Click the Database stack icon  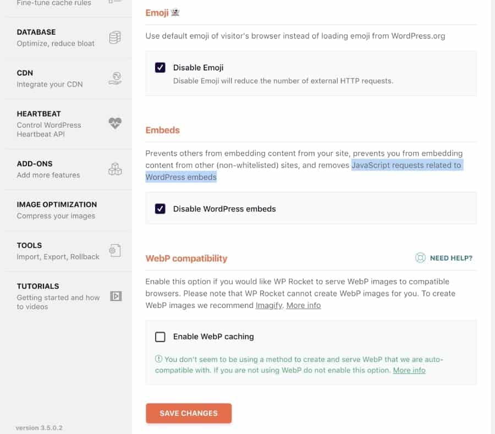(x=115, y=37)
